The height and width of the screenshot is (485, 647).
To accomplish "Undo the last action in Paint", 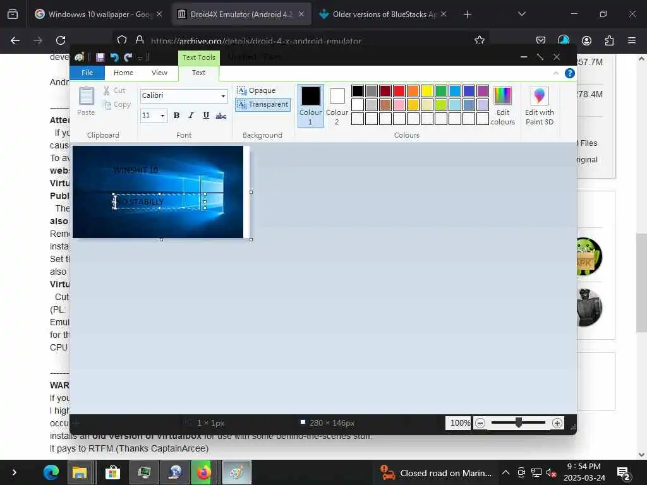I will [114, 57].
